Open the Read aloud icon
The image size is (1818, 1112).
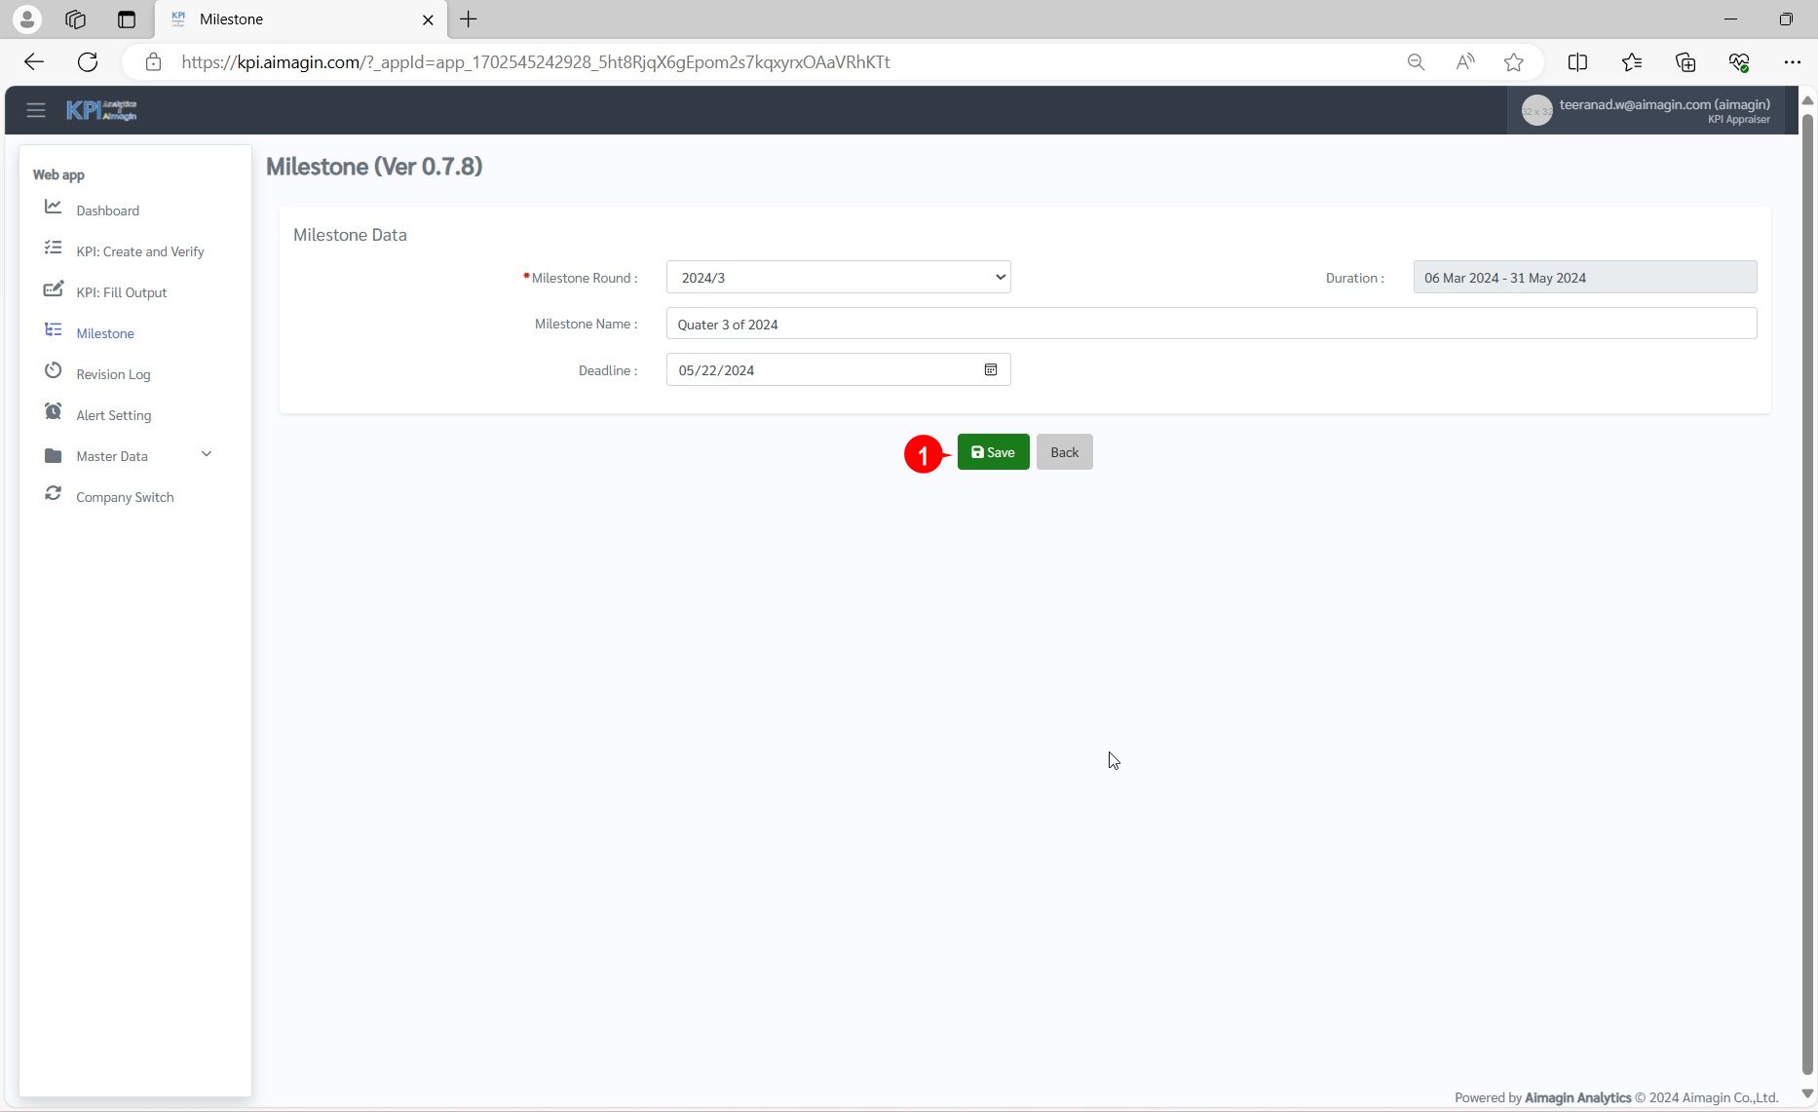pos(1464,62)
